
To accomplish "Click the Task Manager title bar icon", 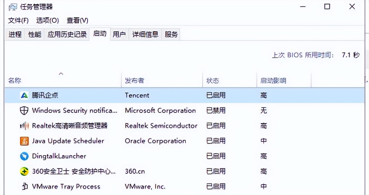I will click(x=13, y=7).
